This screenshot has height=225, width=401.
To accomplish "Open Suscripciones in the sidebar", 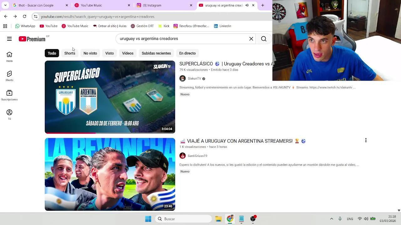I will pyautogui.click(x=9, y=95).
